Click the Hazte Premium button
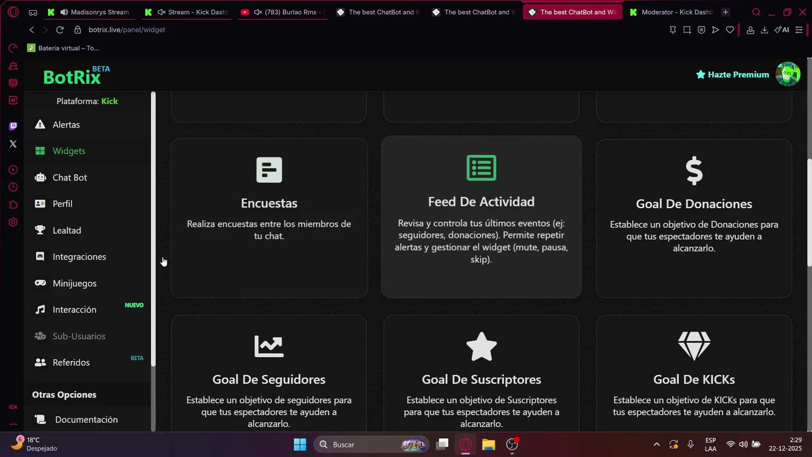 (732, 74)
